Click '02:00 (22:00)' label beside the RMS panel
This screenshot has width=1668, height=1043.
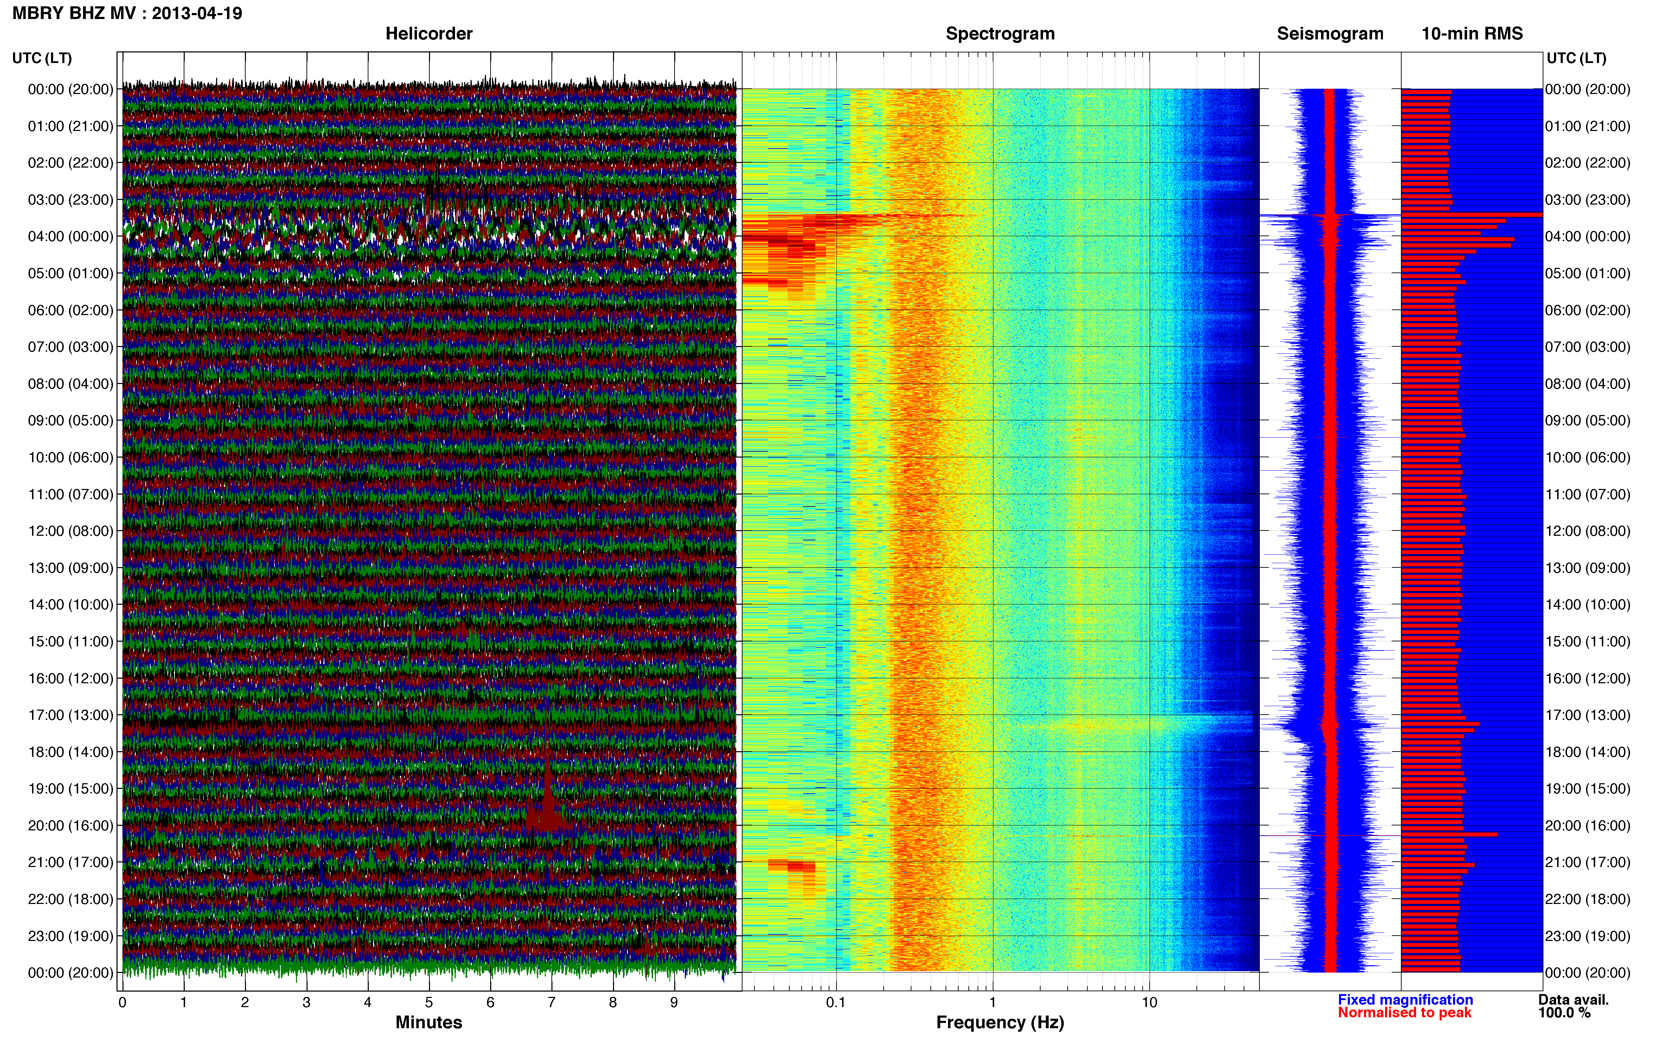[1588, 163]
